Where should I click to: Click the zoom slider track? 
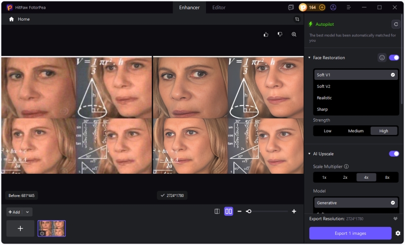pos(267,212)
